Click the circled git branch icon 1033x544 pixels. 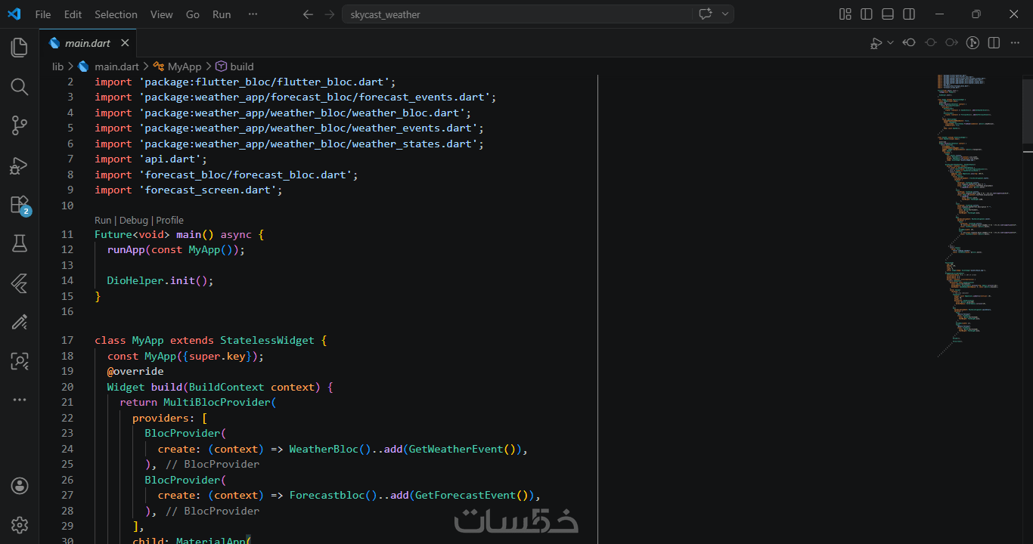coord(973,43)
